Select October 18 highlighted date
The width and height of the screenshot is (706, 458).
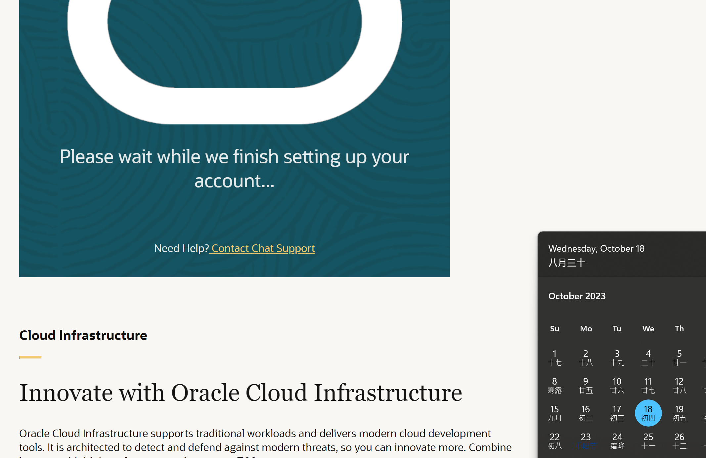click(x=648, y=413)
